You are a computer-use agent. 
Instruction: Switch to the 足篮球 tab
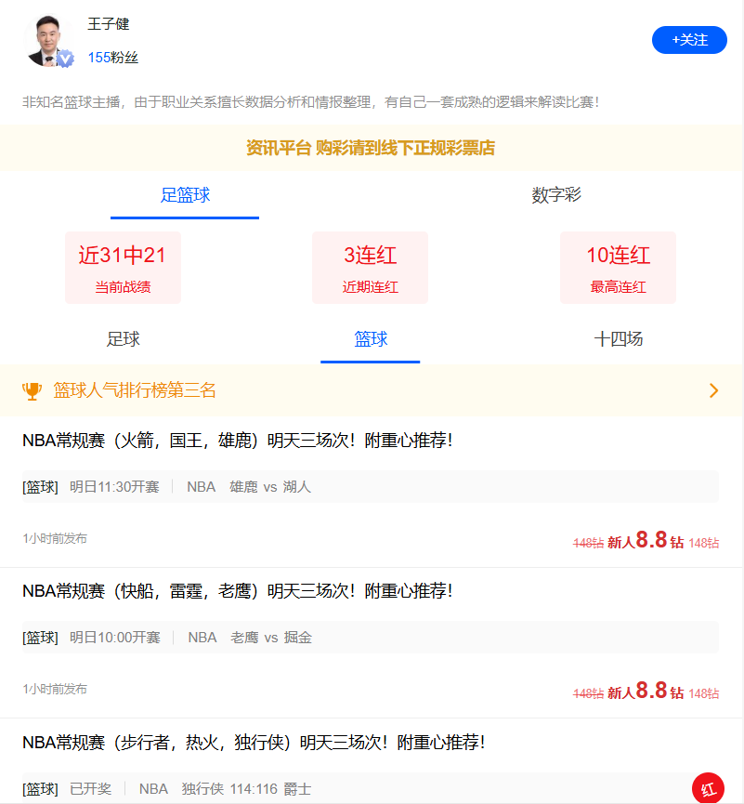pyautogui.click(x=185, y=195)
